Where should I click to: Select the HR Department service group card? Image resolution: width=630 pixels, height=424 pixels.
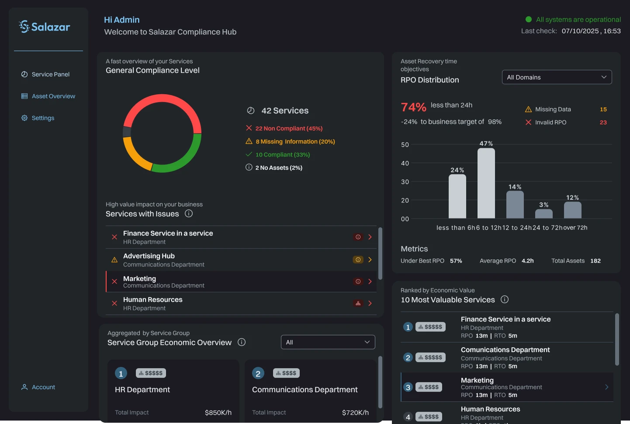[173, 390]
